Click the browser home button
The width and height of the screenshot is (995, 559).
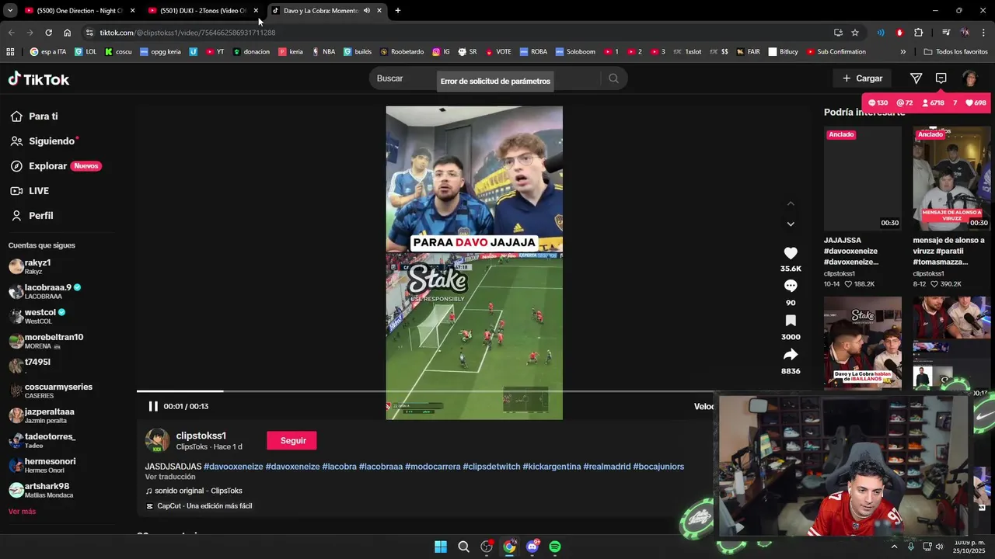pyautogui.click(x=67, y=33)
